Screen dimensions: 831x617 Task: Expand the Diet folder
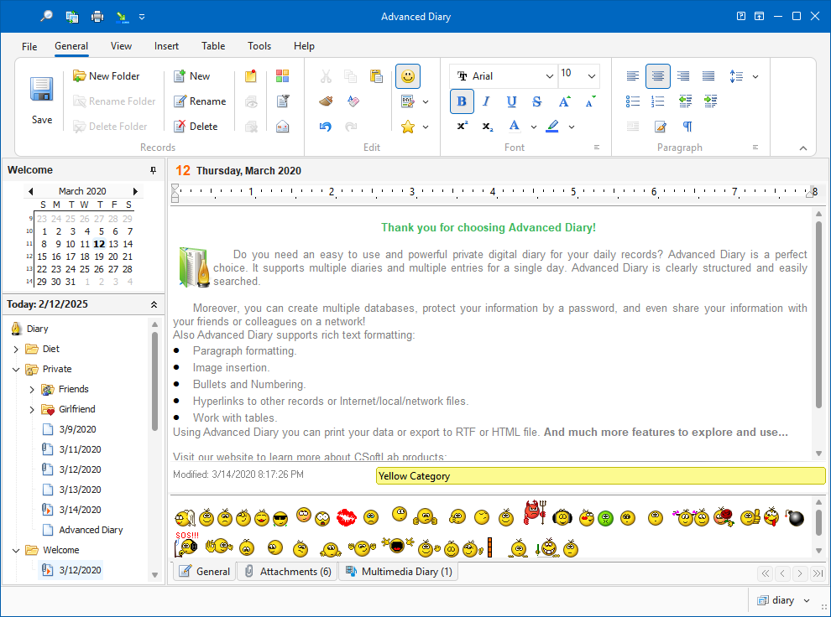16,350
